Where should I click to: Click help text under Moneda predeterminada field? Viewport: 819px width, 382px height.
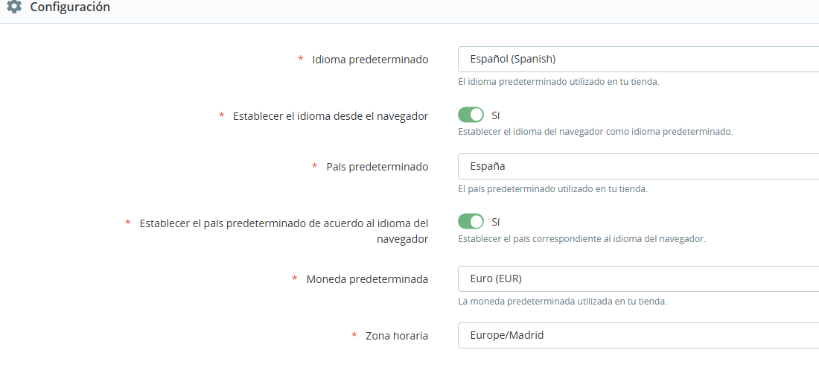562,302
